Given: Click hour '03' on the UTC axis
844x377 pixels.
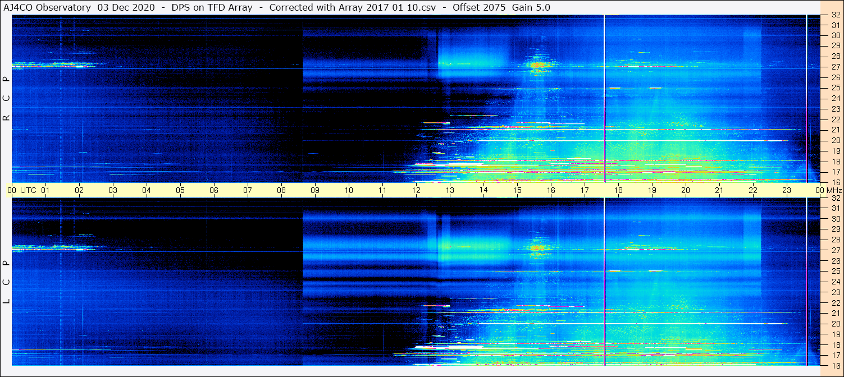Looking at the screenshot, I should 113,190.
